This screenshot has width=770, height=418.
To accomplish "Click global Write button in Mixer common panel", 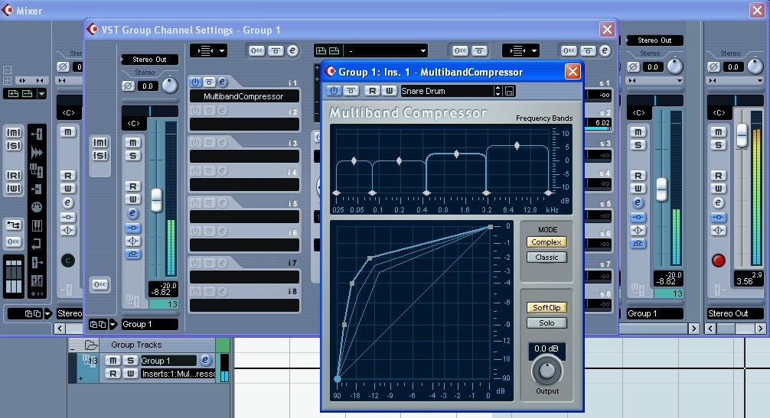I will [14, 189].
